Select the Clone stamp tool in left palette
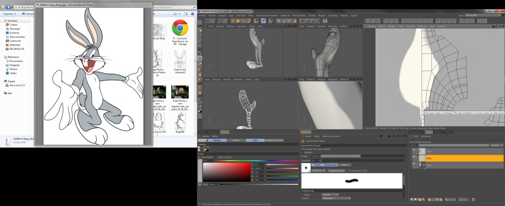 pyautogui.click(x=200, y=59)
